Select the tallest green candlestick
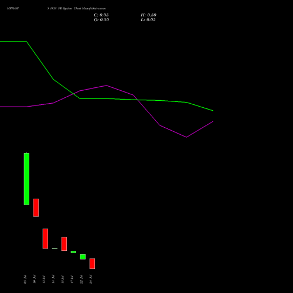The image size is (293, 293). pyautogui.click(x=26, y=179)
